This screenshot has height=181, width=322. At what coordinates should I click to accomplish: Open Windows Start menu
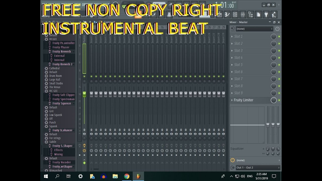tap(46, 176)
